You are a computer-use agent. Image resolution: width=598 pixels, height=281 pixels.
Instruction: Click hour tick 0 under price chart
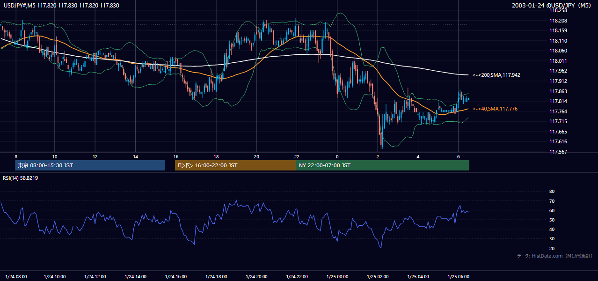point(337,156)
